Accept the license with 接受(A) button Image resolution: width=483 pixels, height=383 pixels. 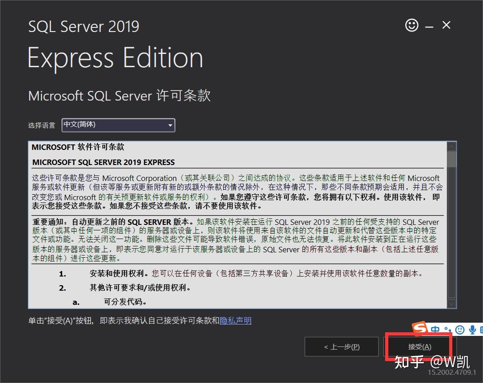coord(419,347)
